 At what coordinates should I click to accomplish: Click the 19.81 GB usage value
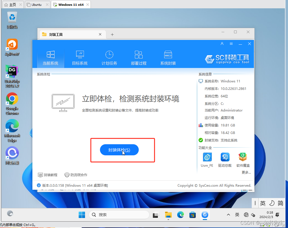point(228,125)
